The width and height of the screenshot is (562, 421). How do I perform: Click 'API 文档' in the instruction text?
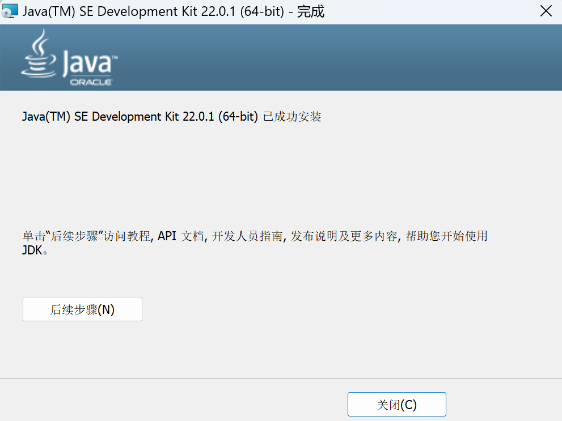(181, 236)
